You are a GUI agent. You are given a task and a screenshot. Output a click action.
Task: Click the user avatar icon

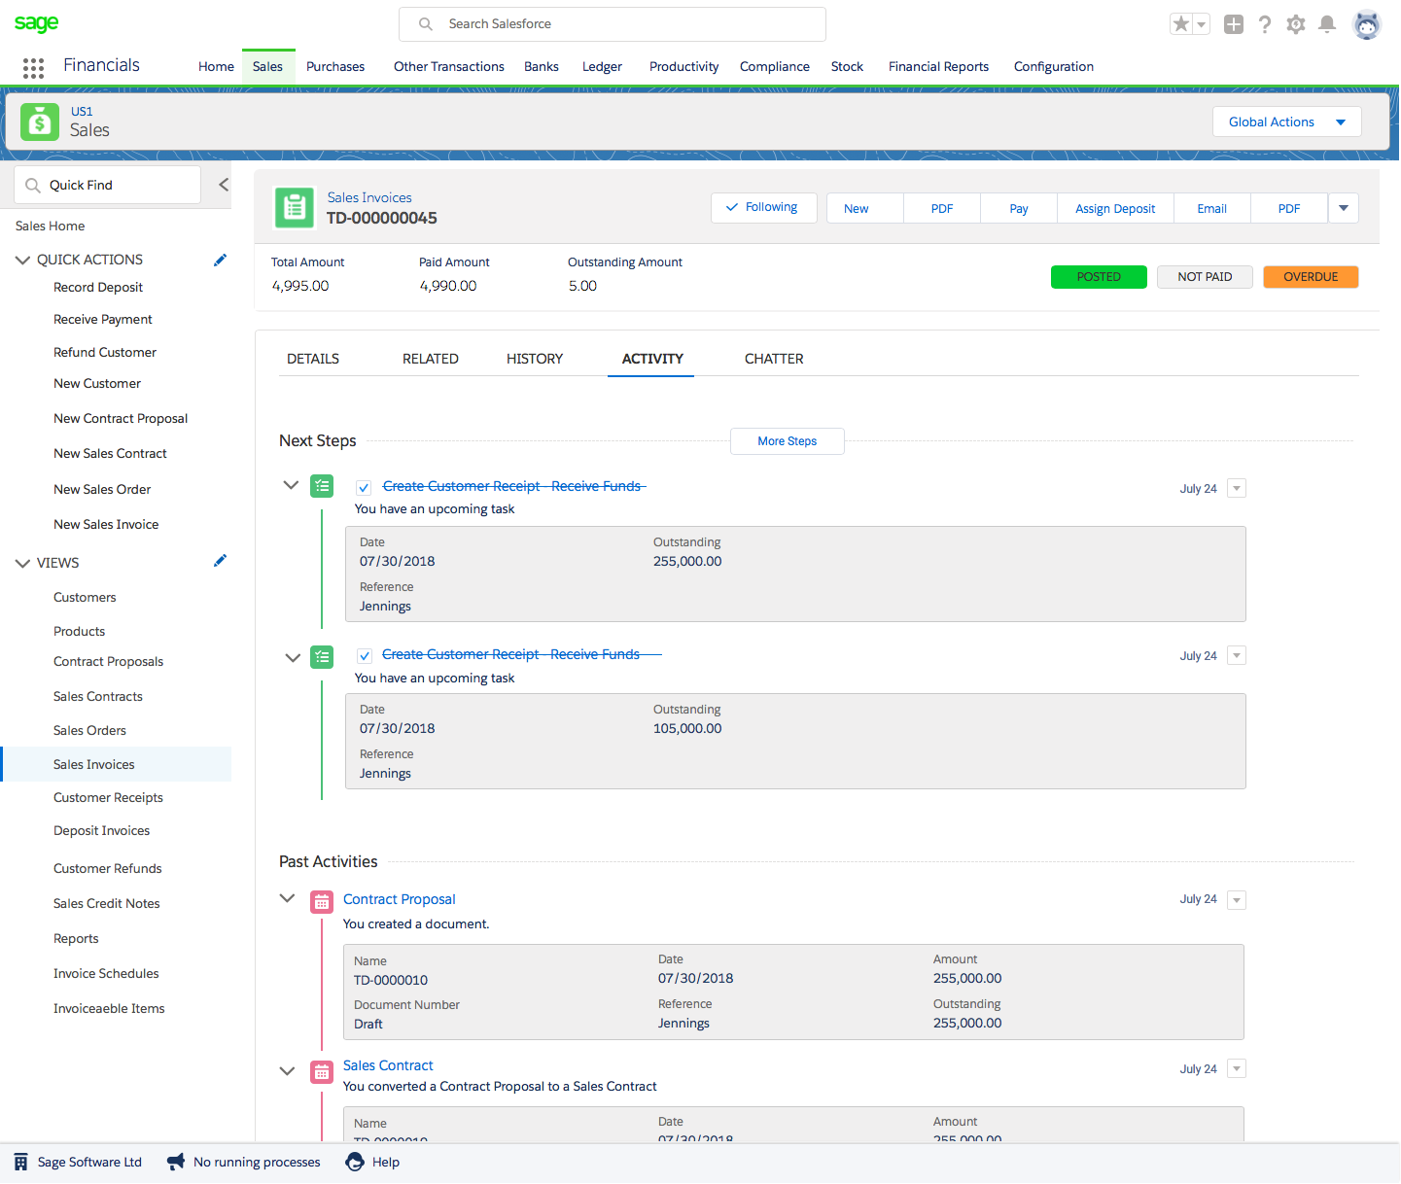1367,24
